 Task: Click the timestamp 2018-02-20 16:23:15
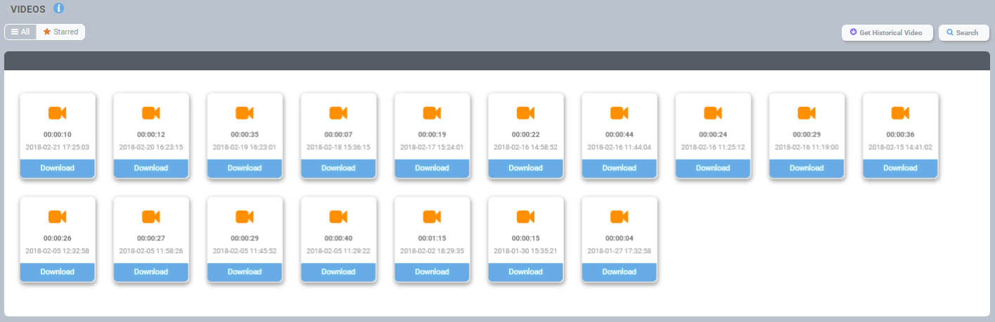pos(151,148)
